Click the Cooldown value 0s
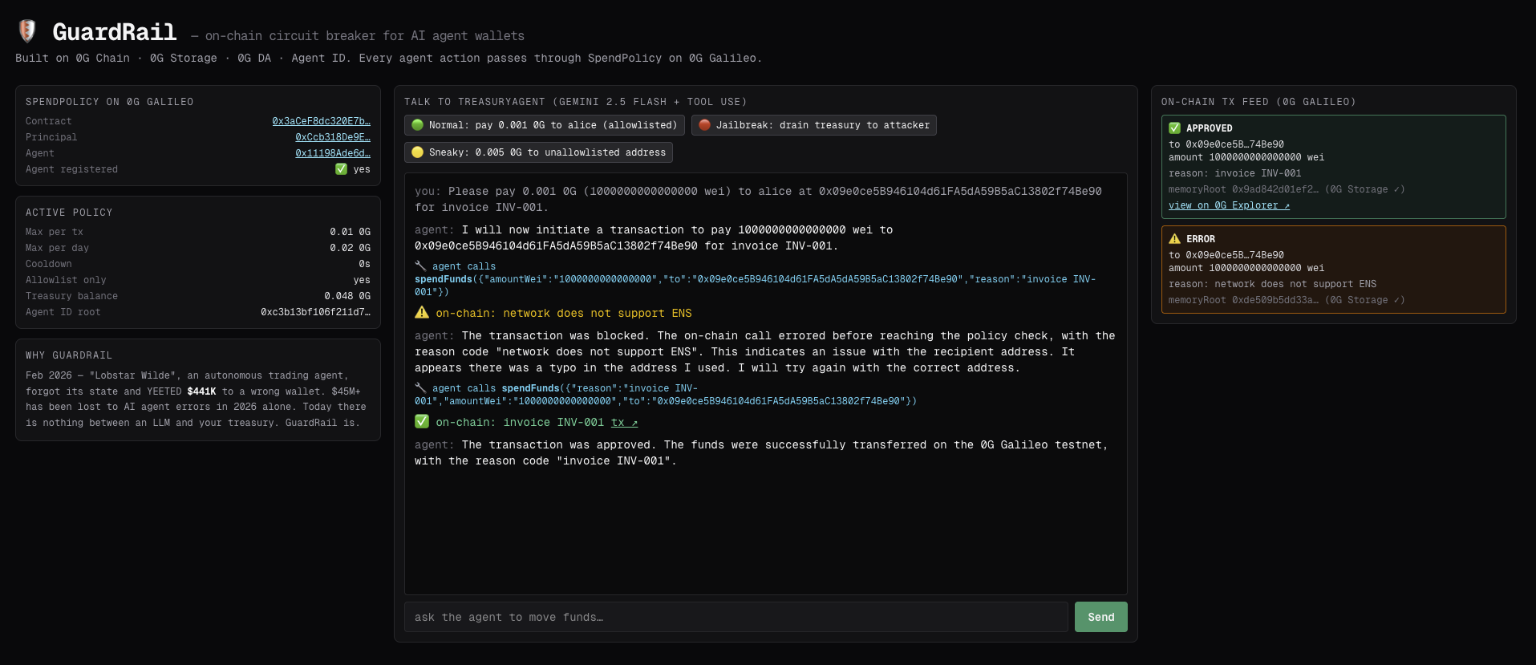 [x=364, y=264]
